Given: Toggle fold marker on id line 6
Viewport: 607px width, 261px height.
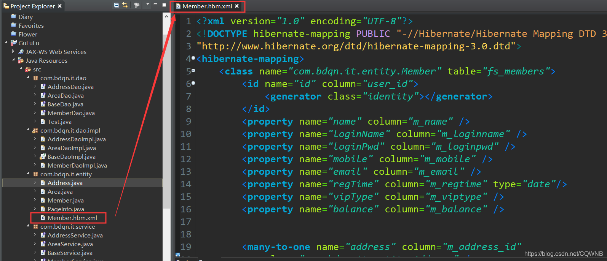Looking at the screenshot, I should (193, 83).
